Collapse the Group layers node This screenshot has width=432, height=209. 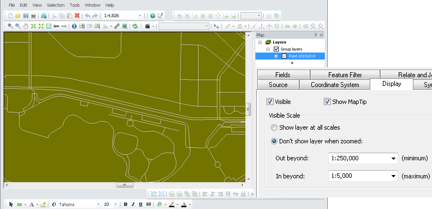click(x=268, y=49)
